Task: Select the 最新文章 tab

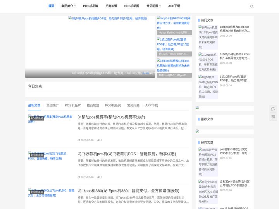Action: tap(34, 105)
